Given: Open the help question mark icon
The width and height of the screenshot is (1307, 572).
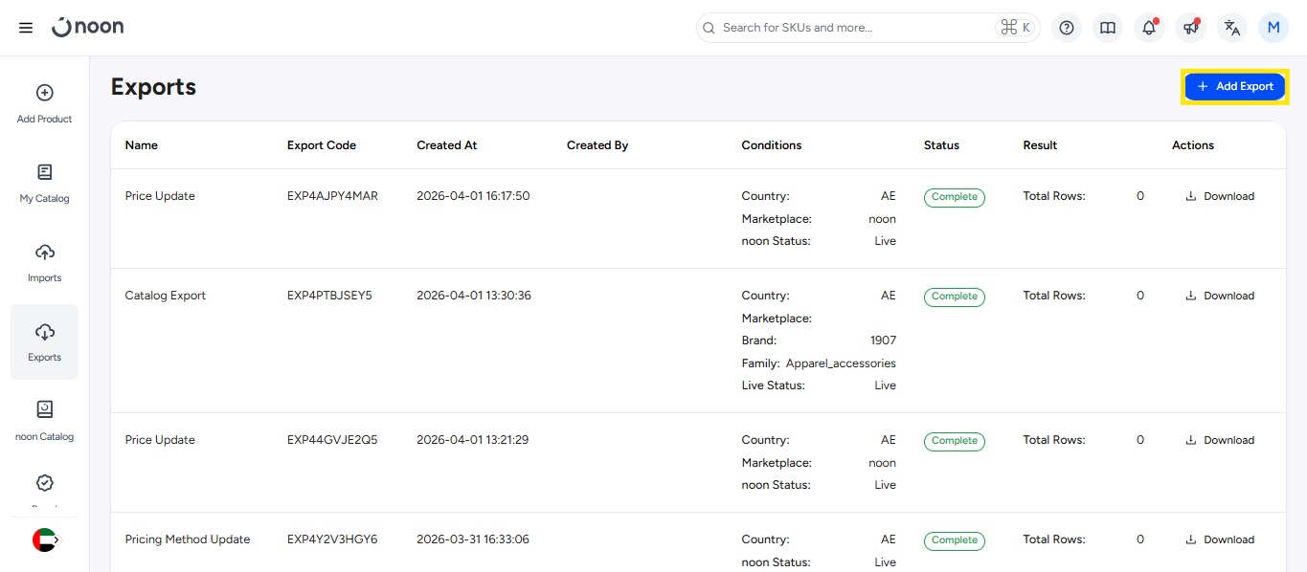Looking at the screenshot, I should [x=1067, y=28].
